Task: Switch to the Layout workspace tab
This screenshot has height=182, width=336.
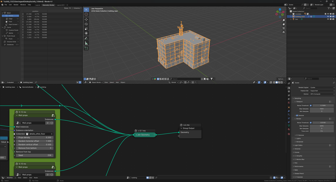Action: [x=38, y=5]
